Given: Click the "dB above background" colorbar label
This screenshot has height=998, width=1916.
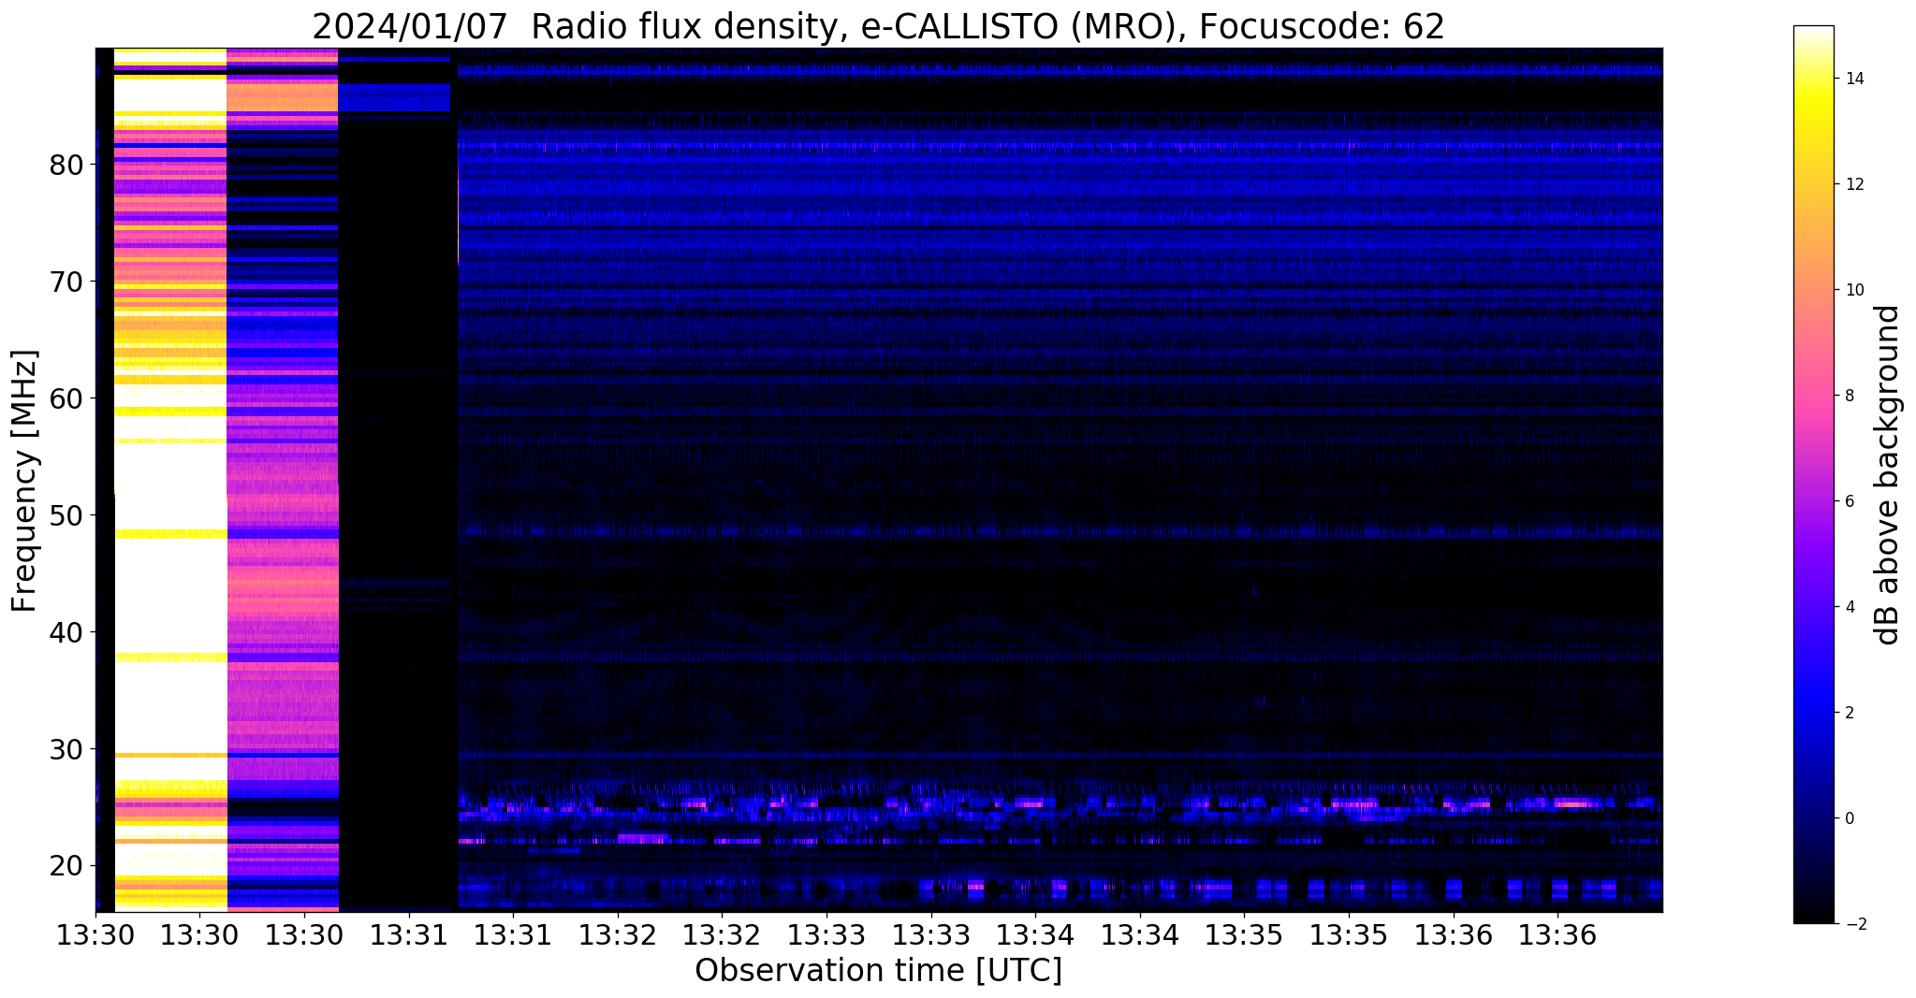Looking at the screenshot, I should [1888, 474].
